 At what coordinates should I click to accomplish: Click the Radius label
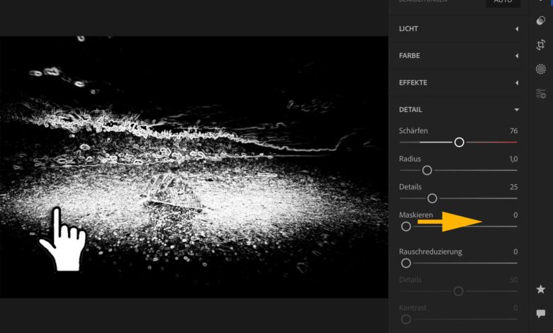coord(410,159)
